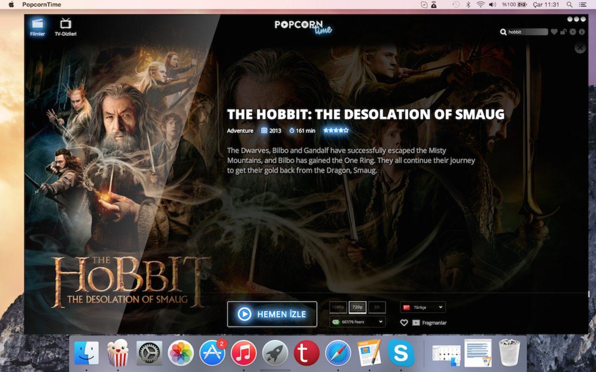Click the search magnifier icon
The width and height of the screenshot is (596, 372).
504,32
